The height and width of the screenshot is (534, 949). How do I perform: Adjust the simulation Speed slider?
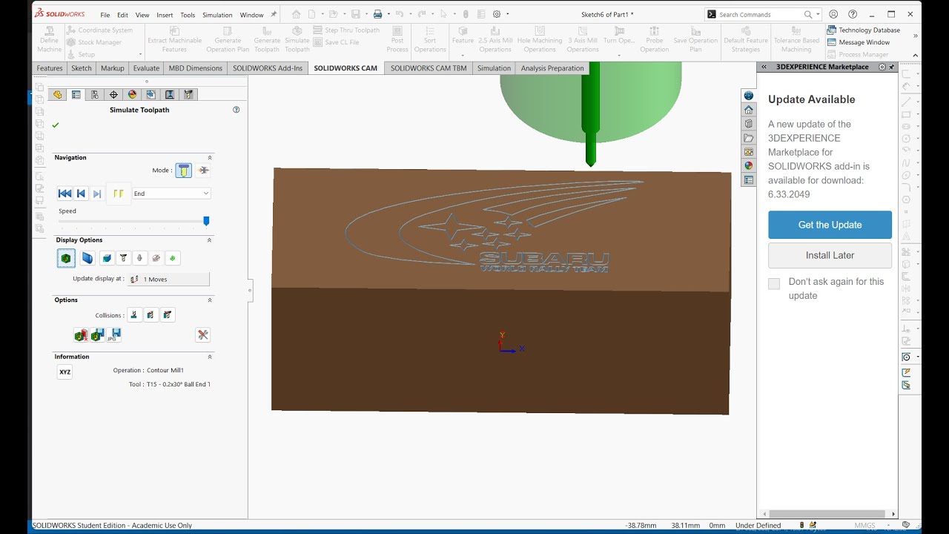206,221
